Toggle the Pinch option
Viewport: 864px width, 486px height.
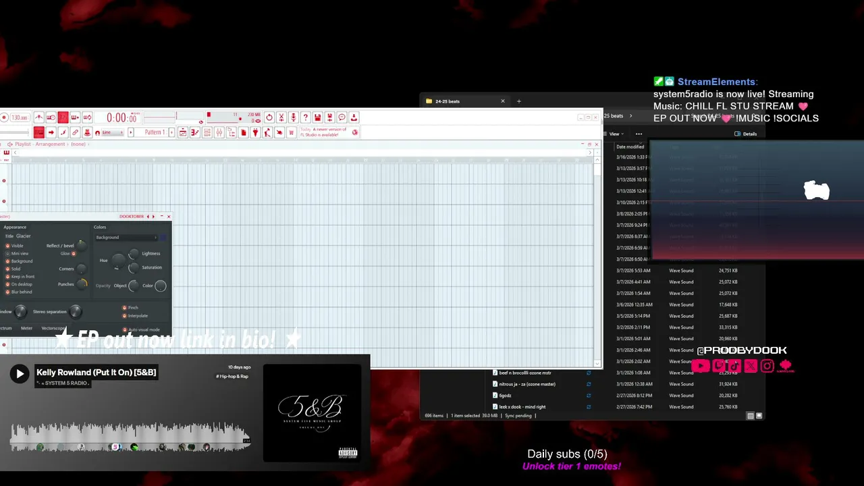click(124, 308)
